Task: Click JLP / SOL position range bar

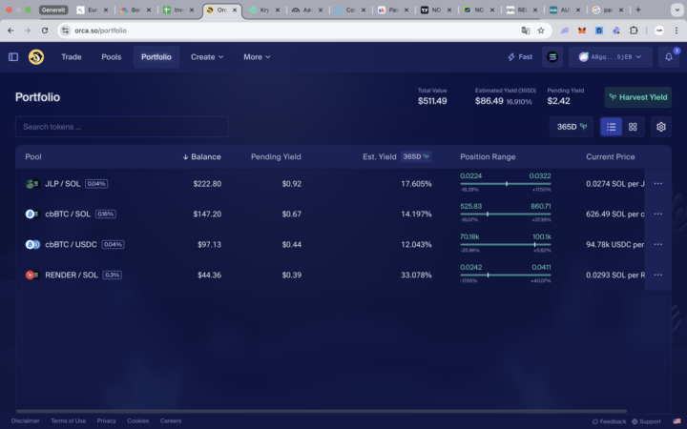Action: [506, 184]
